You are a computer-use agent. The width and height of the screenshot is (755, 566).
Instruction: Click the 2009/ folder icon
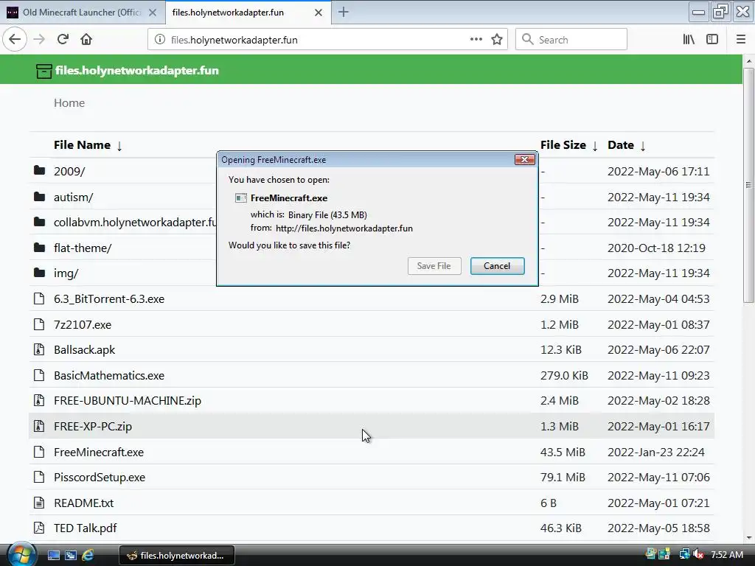40,170
